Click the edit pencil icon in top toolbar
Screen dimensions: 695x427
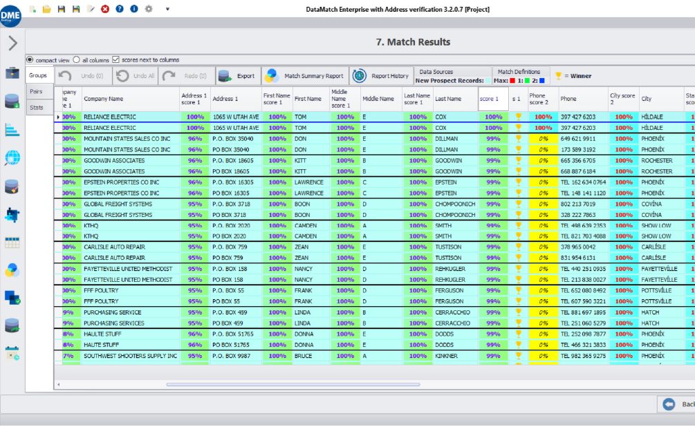pos(91,9)
